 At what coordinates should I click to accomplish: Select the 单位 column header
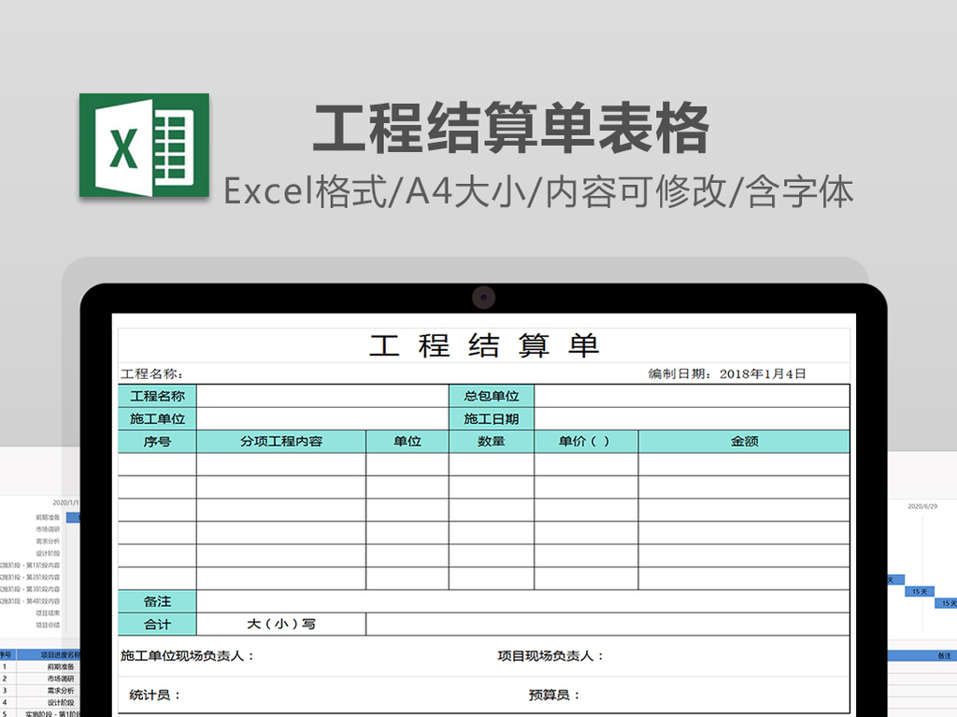(406, 441)
